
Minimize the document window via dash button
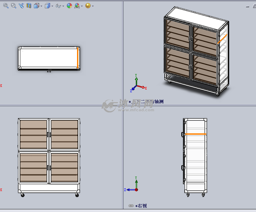coord(247,6)
